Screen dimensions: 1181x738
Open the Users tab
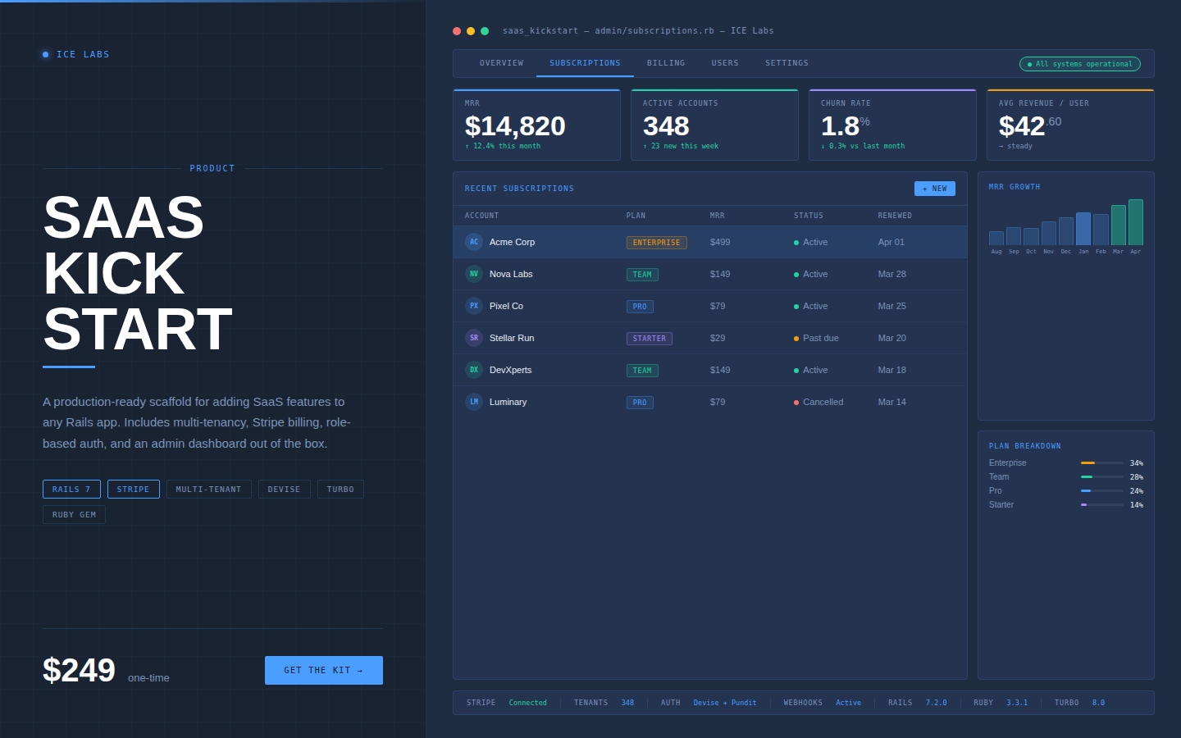[x=725, y=63]
